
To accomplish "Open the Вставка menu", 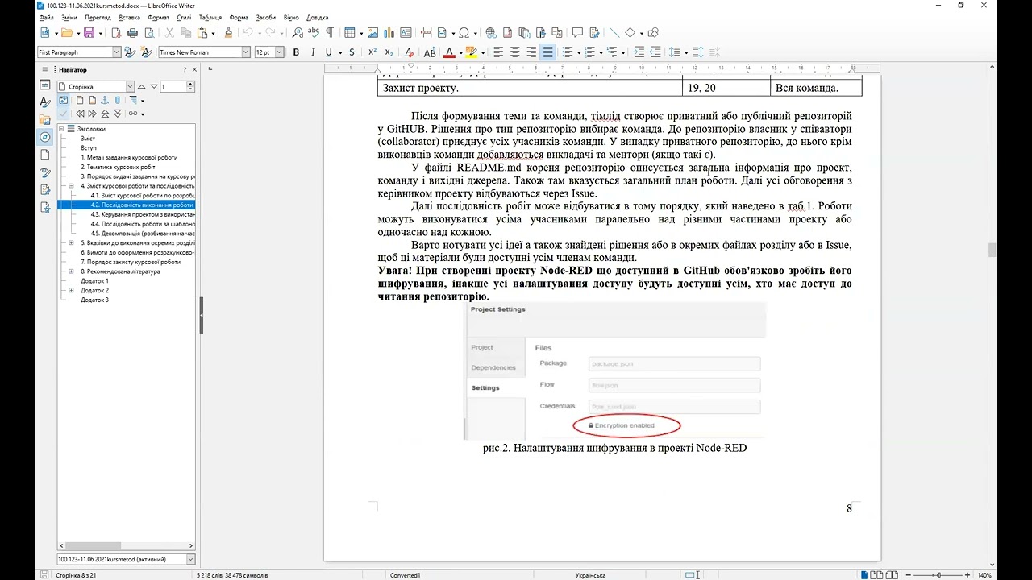I will coord(129,17).
